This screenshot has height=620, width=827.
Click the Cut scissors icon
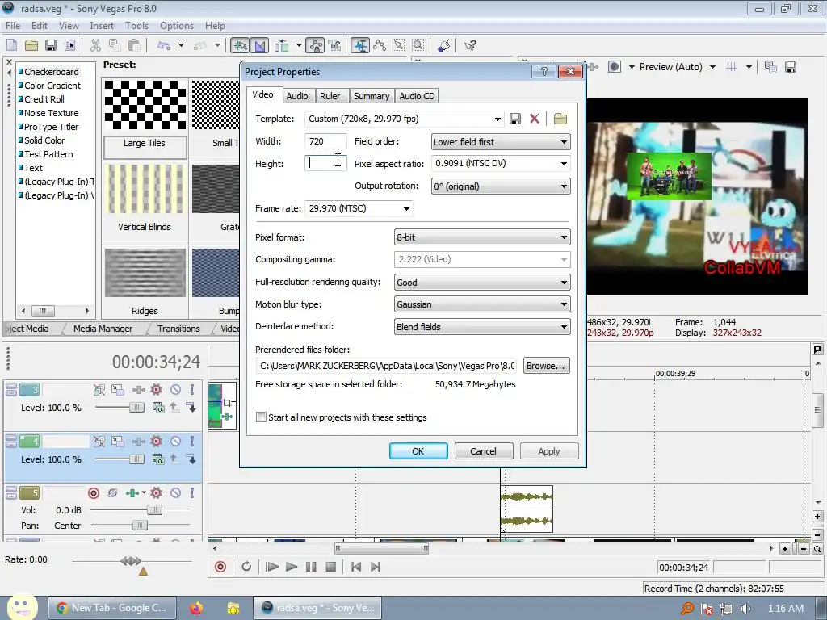(95, 45)
